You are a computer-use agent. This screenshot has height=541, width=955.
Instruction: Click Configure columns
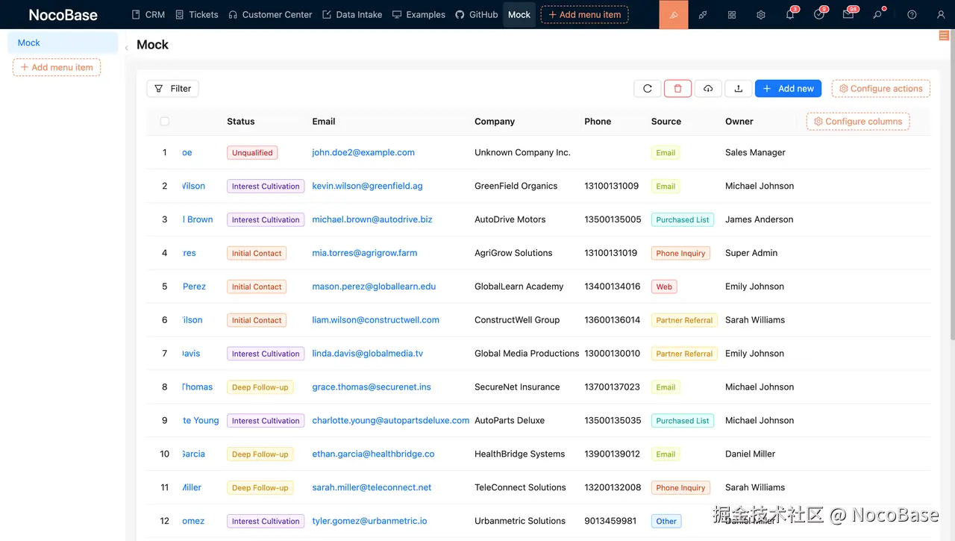point(858,121)
